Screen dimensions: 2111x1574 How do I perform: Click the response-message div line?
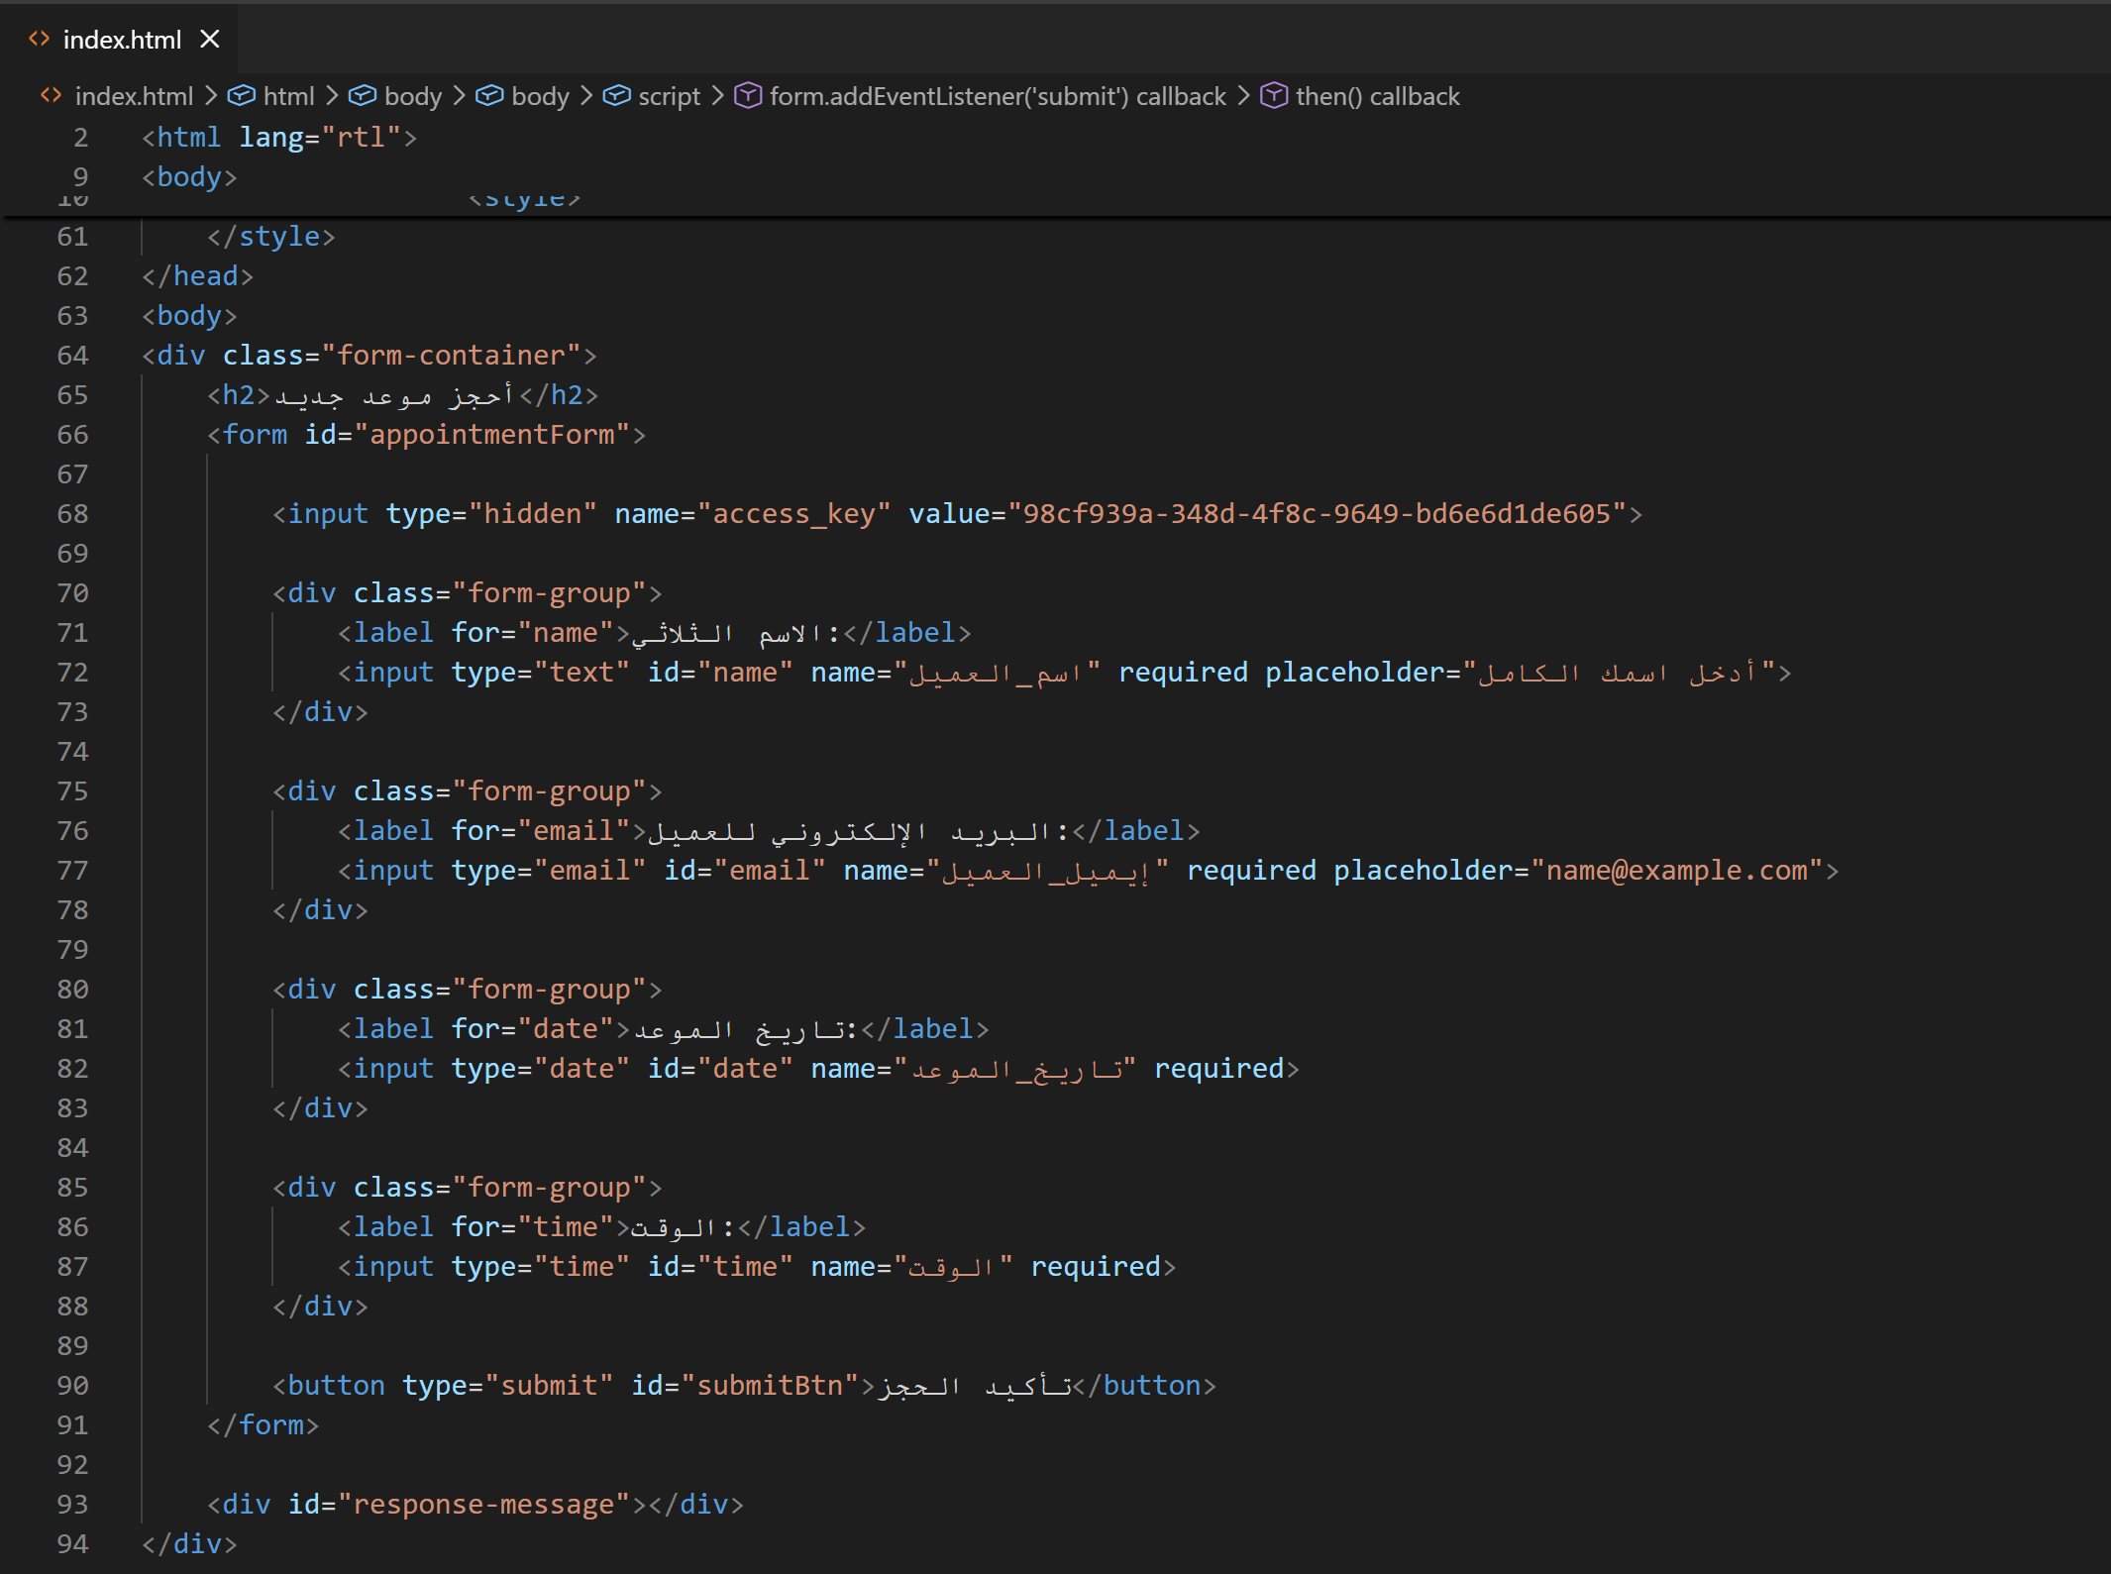tap(475, 1505)
